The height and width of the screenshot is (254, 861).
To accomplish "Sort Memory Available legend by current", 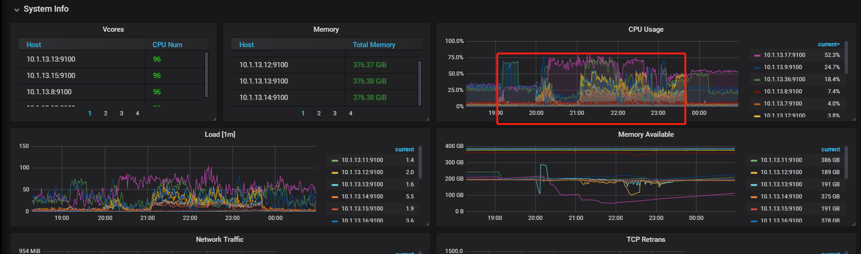I will 830,149.
